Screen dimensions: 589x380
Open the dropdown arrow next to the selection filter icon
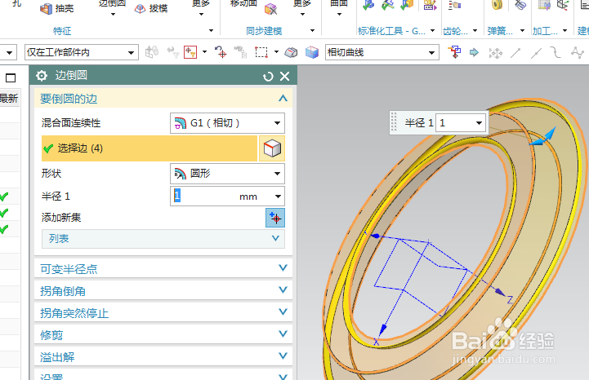(x=204, y=51)
